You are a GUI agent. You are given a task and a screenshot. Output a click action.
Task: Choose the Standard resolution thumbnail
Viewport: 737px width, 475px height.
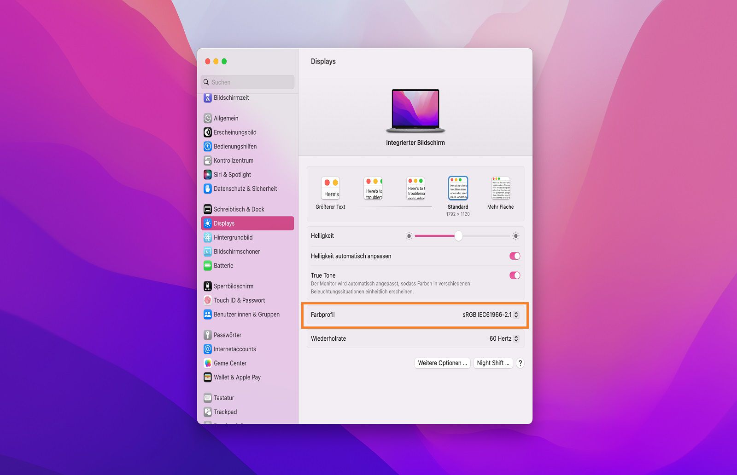click(458, 188)
